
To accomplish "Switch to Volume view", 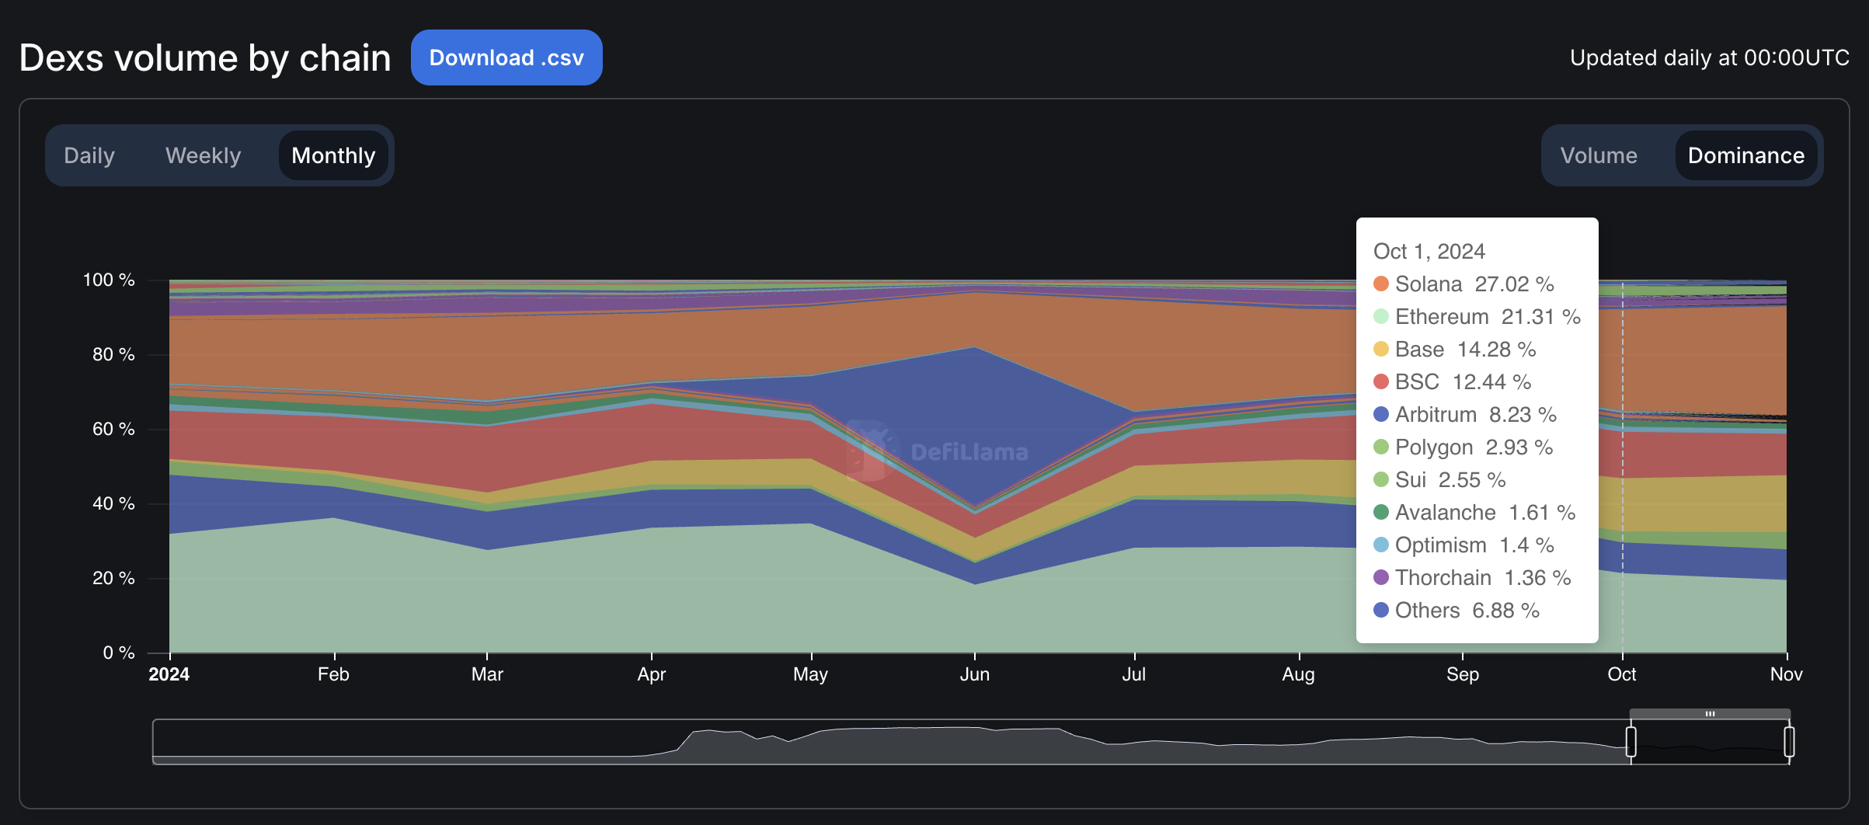I will (1600, 155).
